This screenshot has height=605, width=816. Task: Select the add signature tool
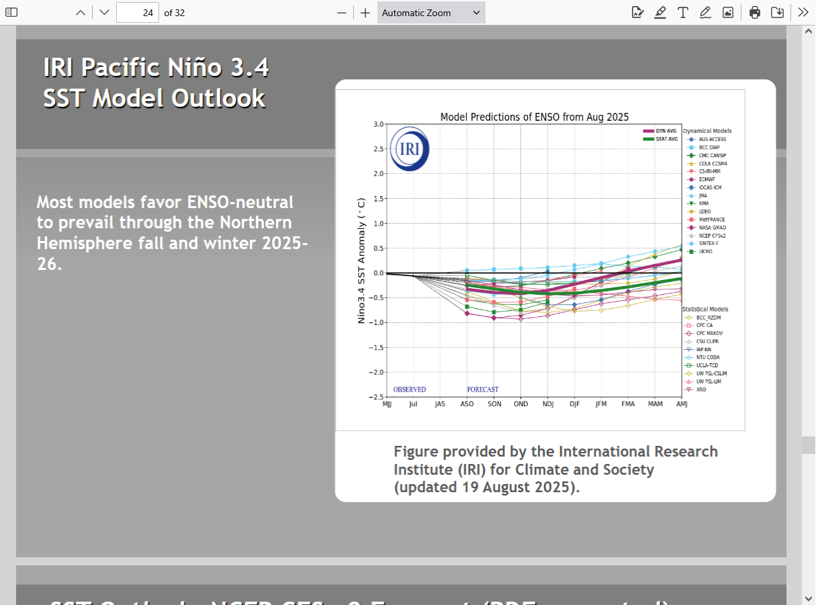637,12
